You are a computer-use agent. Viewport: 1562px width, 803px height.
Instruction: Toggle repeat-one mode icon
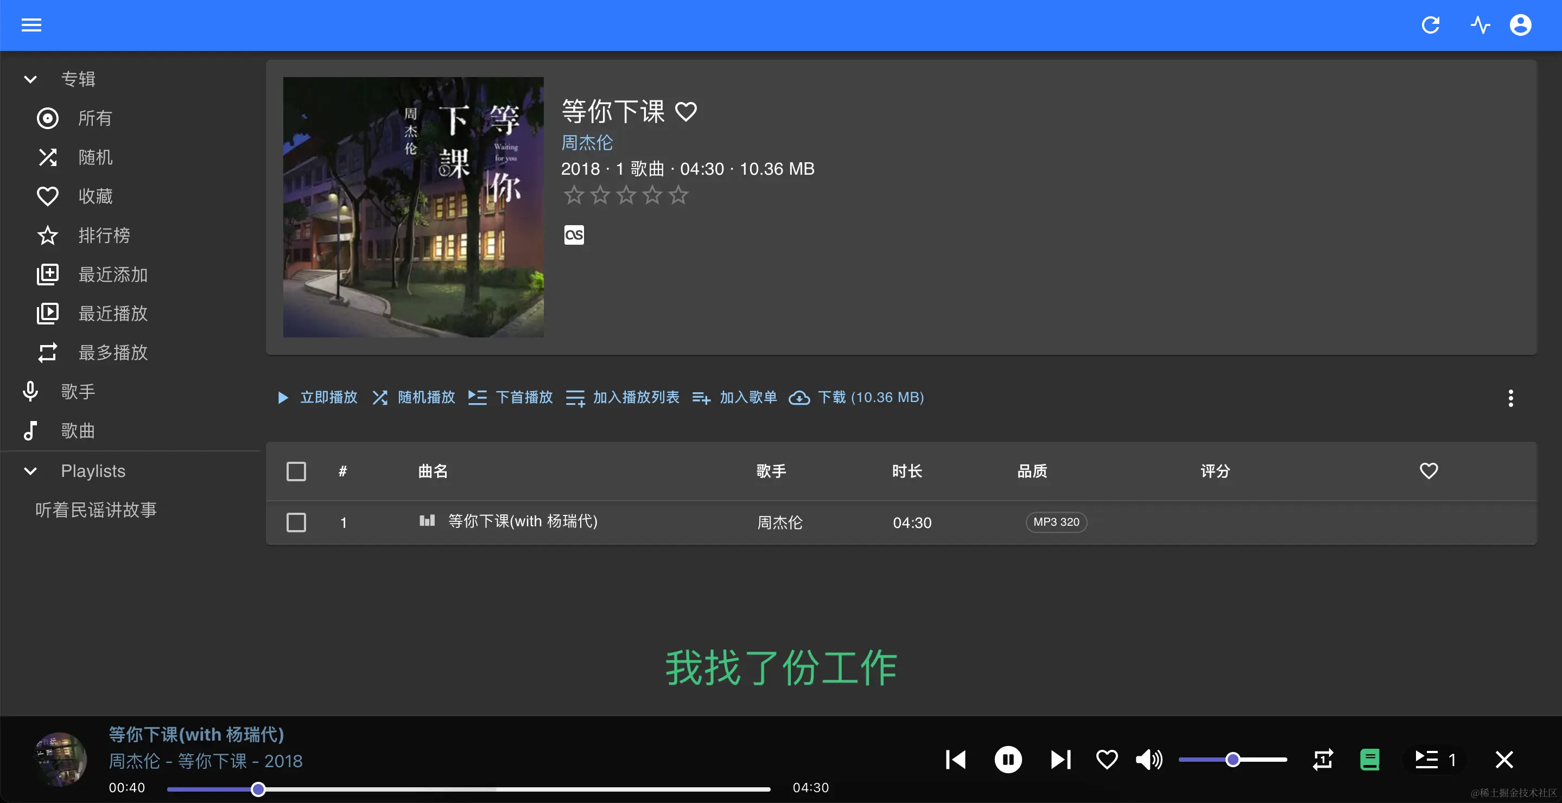coord(1323,760)
